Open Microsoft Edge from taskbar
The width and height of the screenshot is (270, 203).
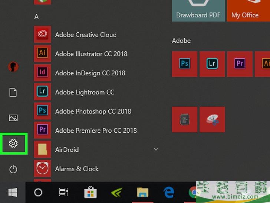[x=169, y=192]
